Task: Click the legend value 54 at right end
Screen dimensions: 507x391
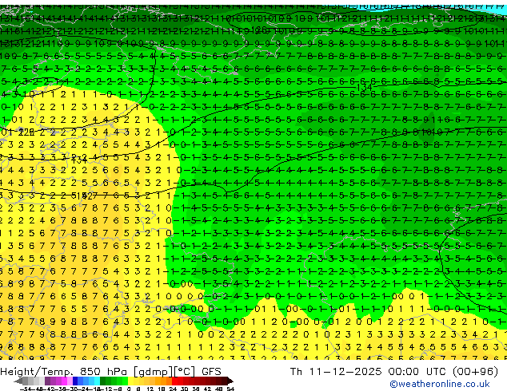Action: (230, 389)
